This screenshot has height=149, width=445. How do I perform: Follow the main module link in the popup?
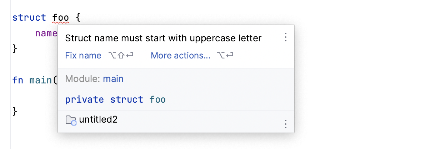coord(113,79)
